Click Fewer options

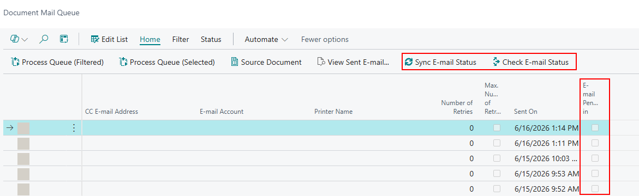click(325, 39)
